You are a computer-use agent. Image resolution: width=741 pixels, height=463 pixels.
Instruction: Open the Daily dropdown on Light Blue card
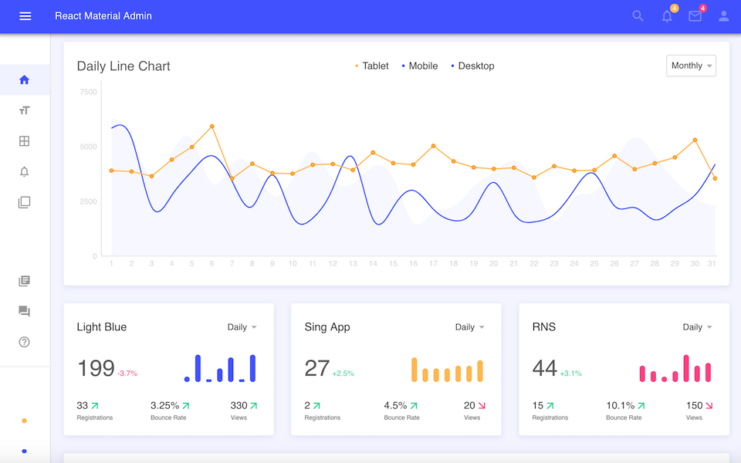pos(242,327)
